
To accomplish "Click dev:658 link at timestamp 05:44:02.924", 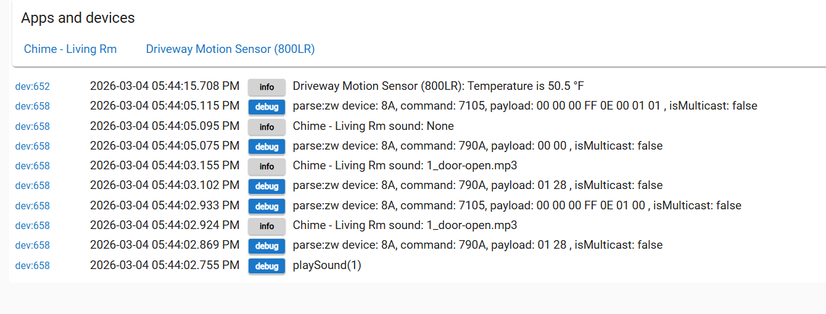I will pos(33,226).
